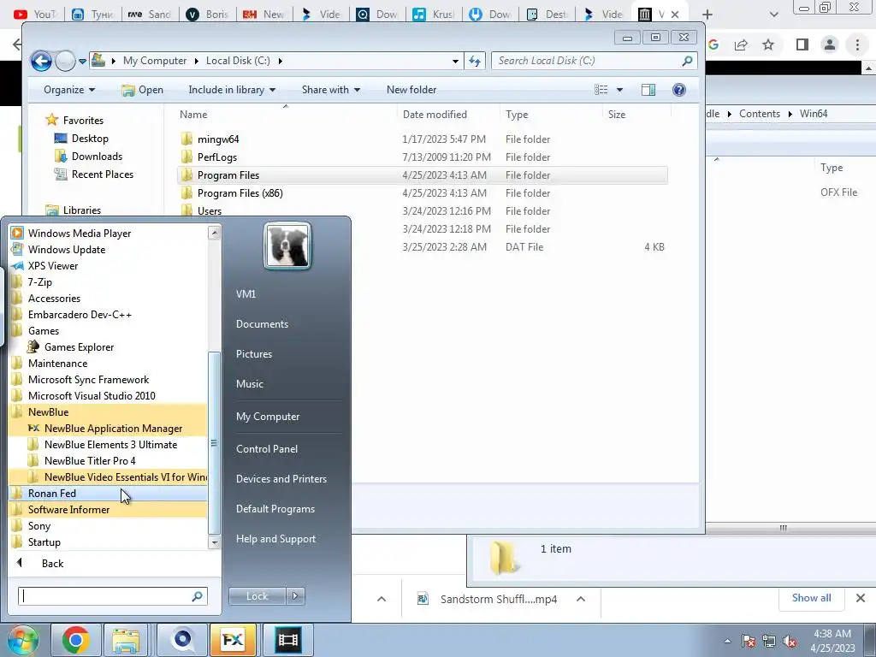
Task: Click the search magnifier in Explorer
Action: [x=687, y=61]
